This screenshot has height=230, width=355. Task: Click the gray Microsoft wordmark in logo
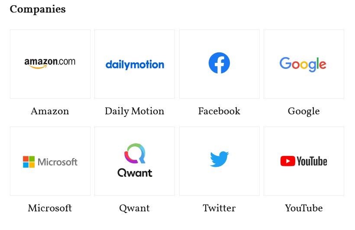click(58, 162)
